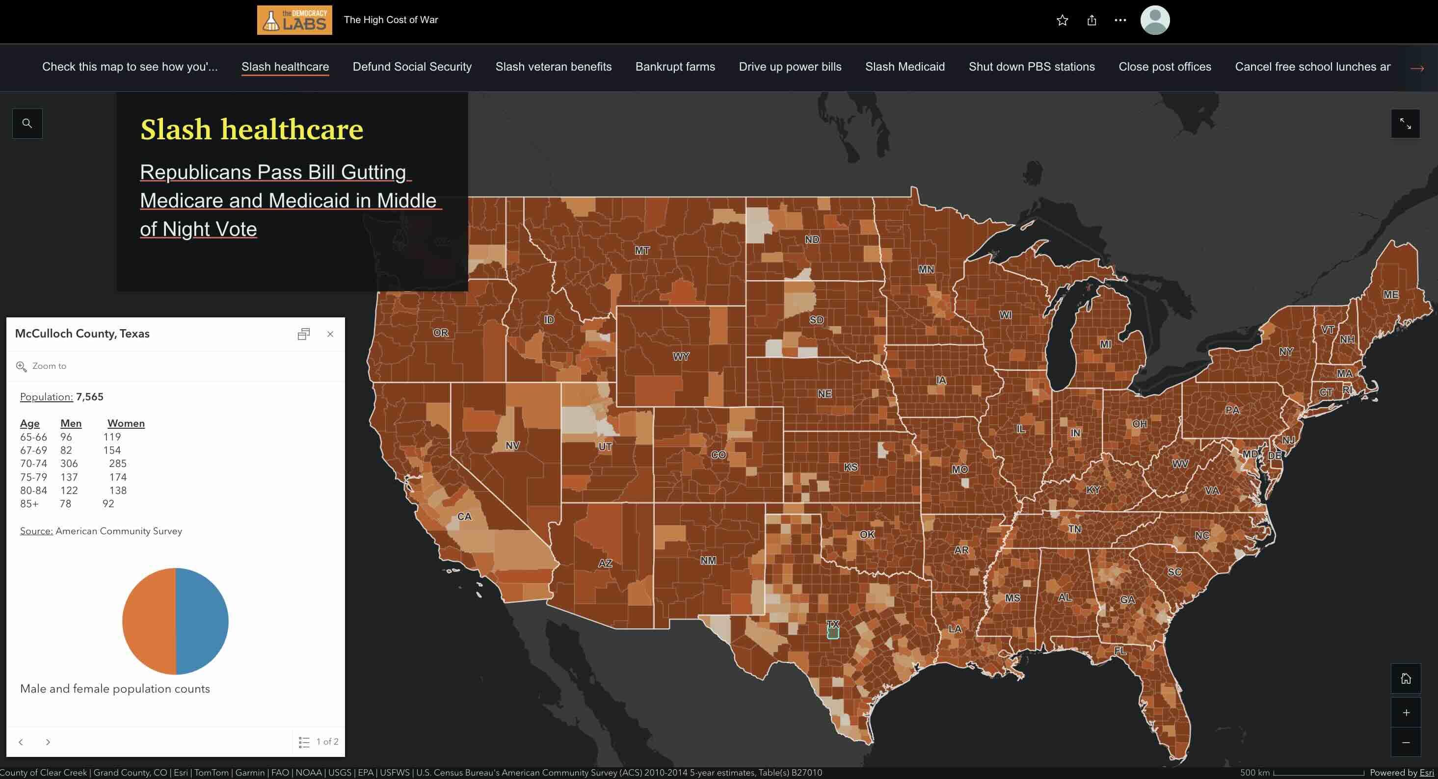Zoom in using the plus button
The height and width of the screenshot is (779, 1438).
tap(1406, 713)
